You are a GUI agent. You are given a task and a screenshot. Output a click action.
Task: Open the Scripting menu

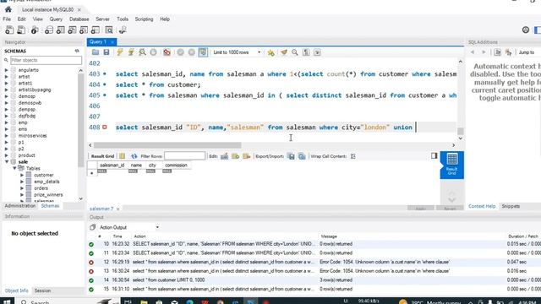(x=144, y=19)
